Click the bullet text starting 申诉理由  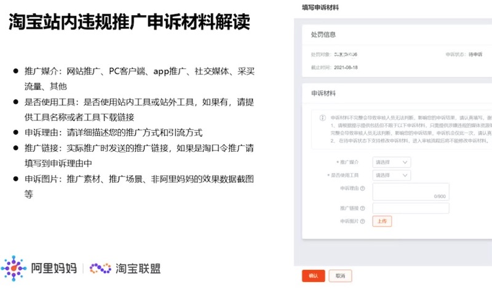(113, 133)
